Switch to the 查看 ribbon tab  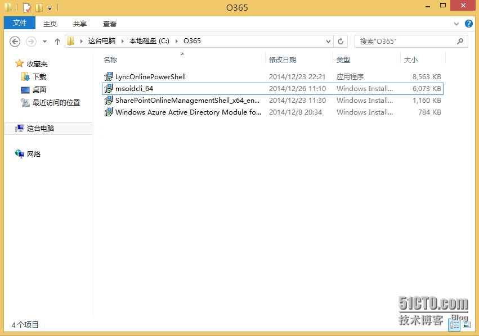click(x=110, y=24)
